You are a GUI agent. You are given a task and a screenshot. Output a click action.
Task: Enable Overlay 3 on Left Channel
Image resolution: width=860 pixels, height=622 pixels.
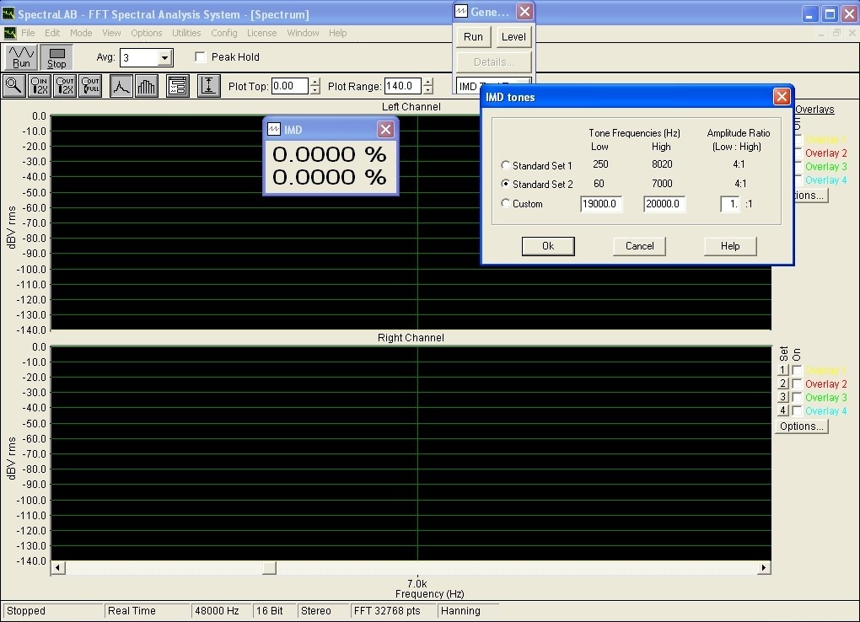click(798, 167)
